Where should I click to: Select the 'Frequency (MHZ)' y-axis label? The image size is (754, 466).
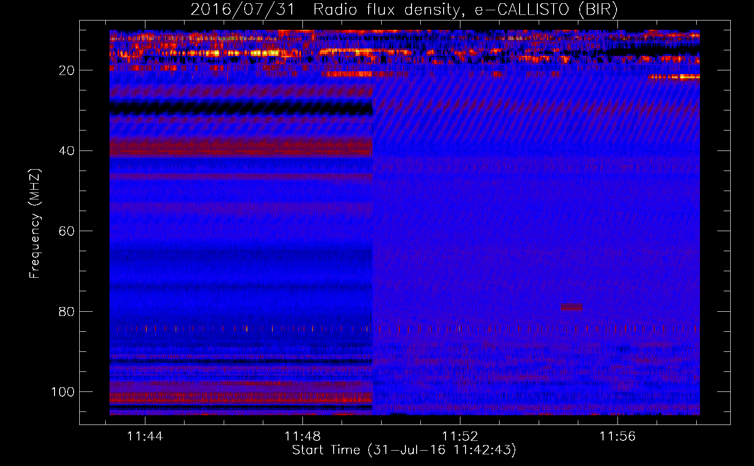coord(35,223)
